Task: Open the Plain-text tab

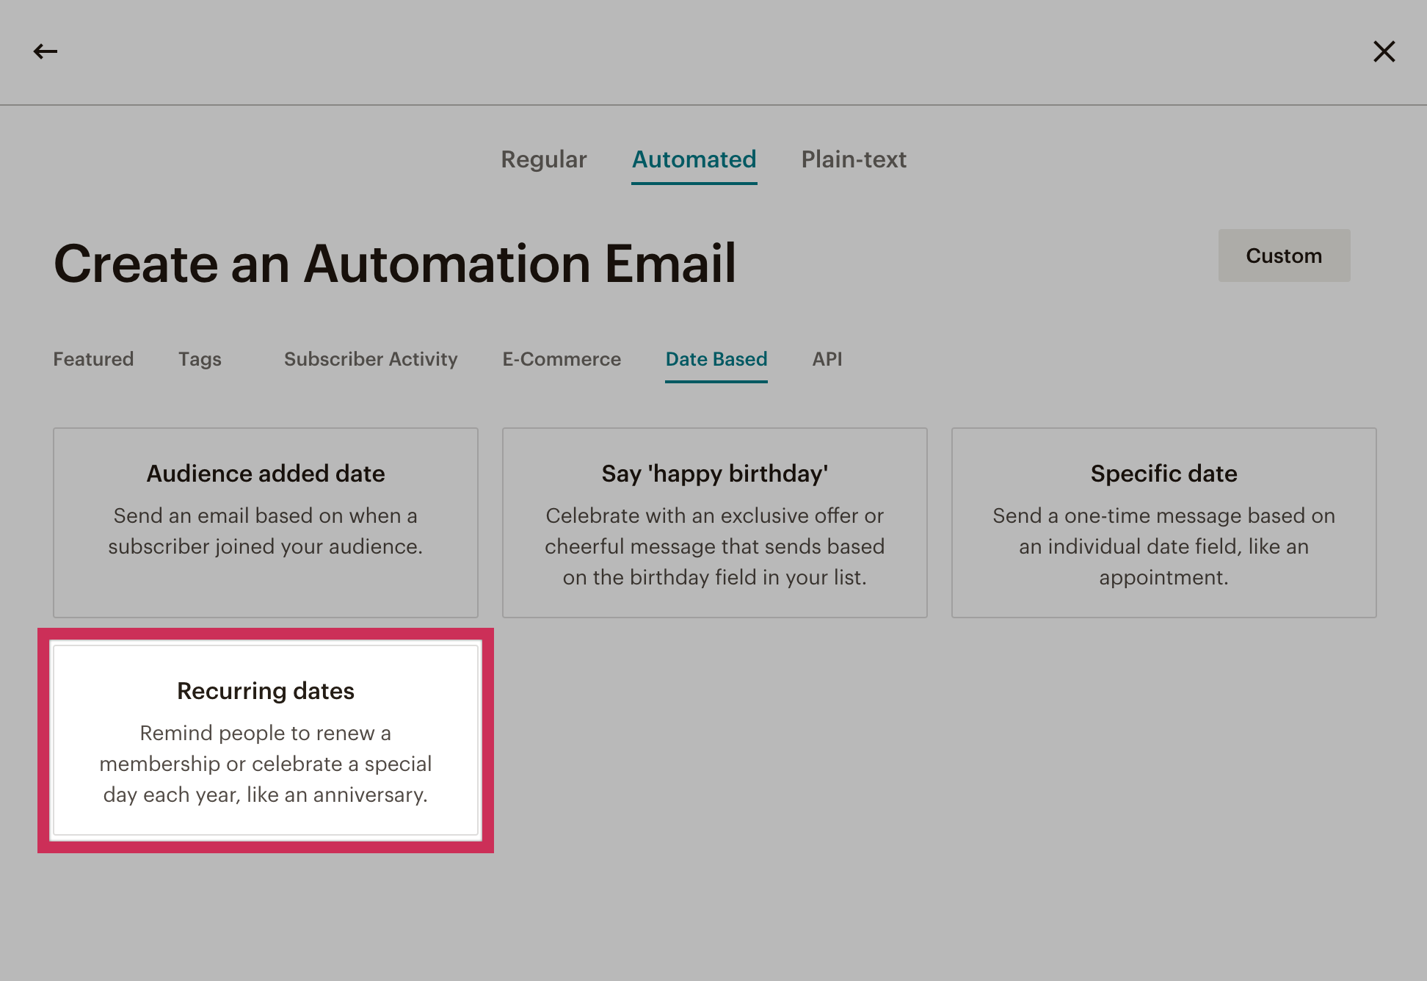Action: [854, 159]
